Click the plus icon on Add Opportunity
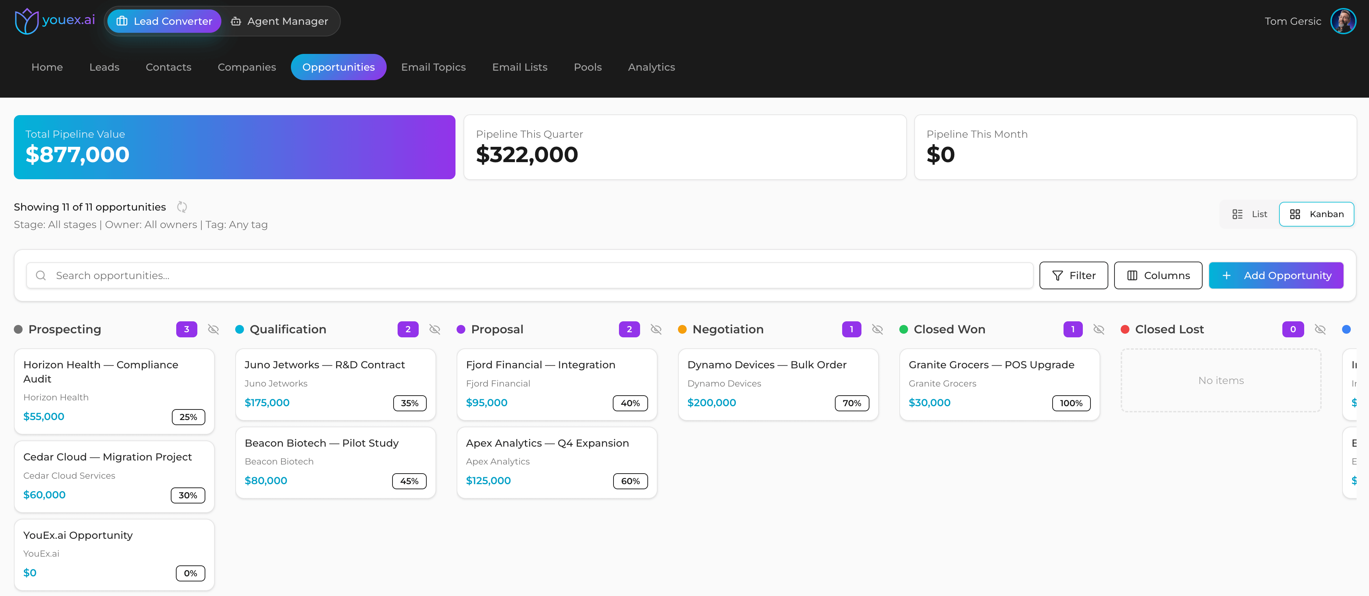Viewport: 1369px width, 596px height. click(x=1226, y=275)
